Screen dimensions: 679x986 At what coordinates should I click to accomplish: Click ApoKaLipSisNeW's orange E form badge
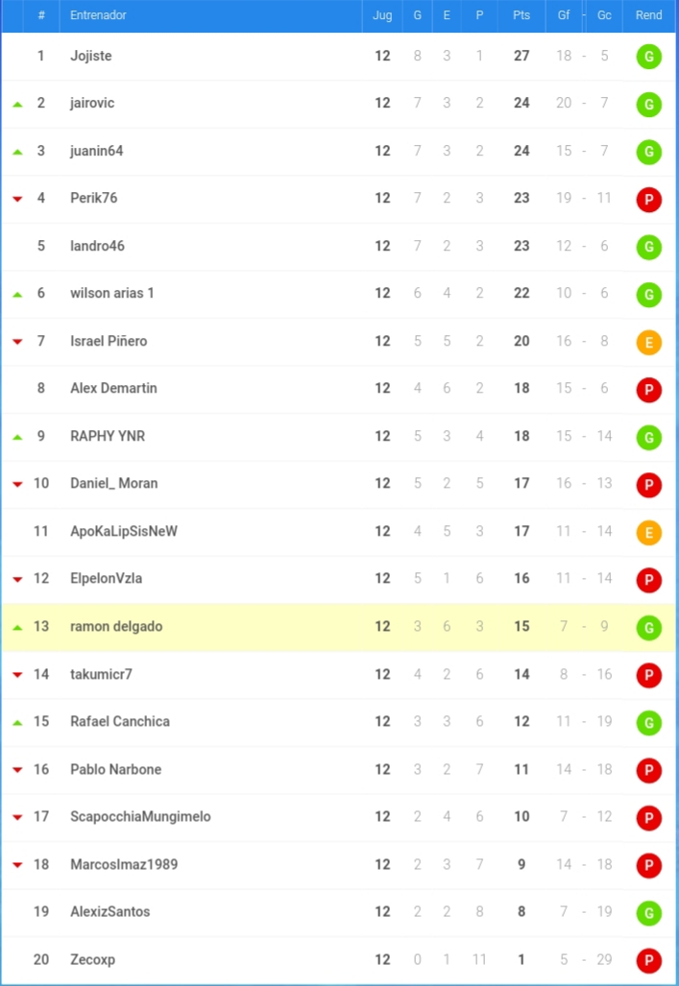[x=649, y=533]
